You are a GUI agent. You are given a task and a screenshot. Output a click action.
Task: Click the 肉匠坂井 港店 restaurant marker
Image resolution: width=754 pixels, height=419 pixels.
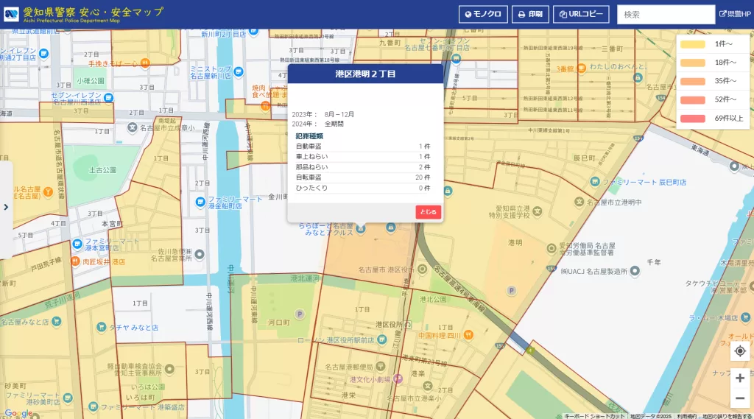pos(75,261)
